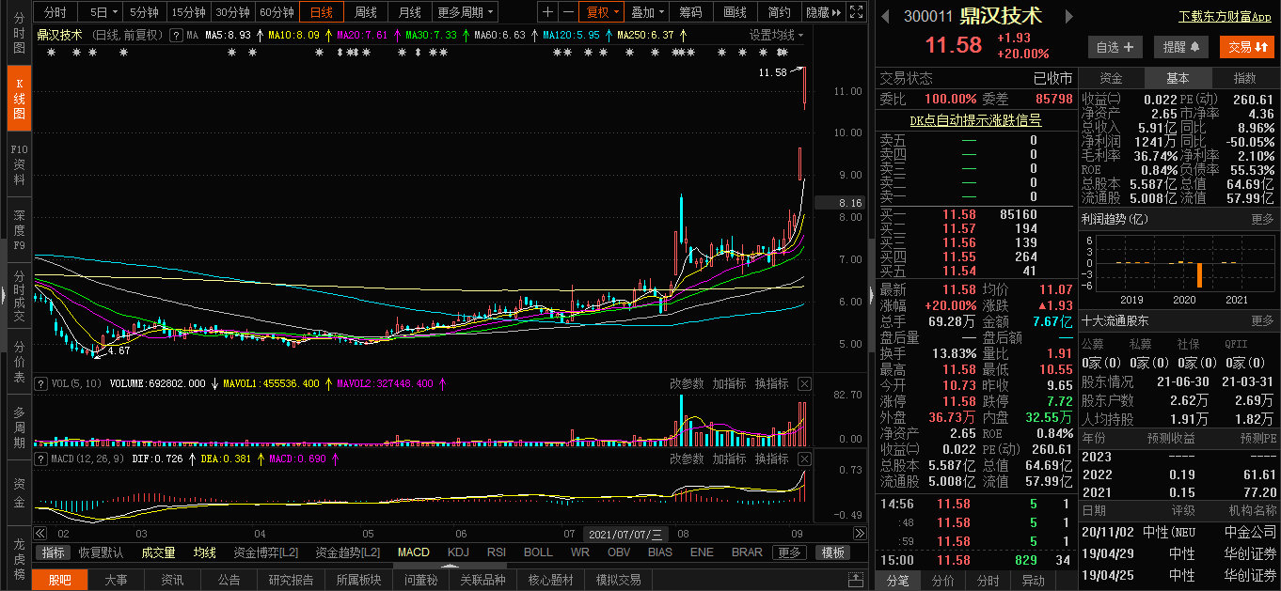Screen dimensions: 1281x591
Task: Open 更多周期 period dropdown
Action: (466, 12)
